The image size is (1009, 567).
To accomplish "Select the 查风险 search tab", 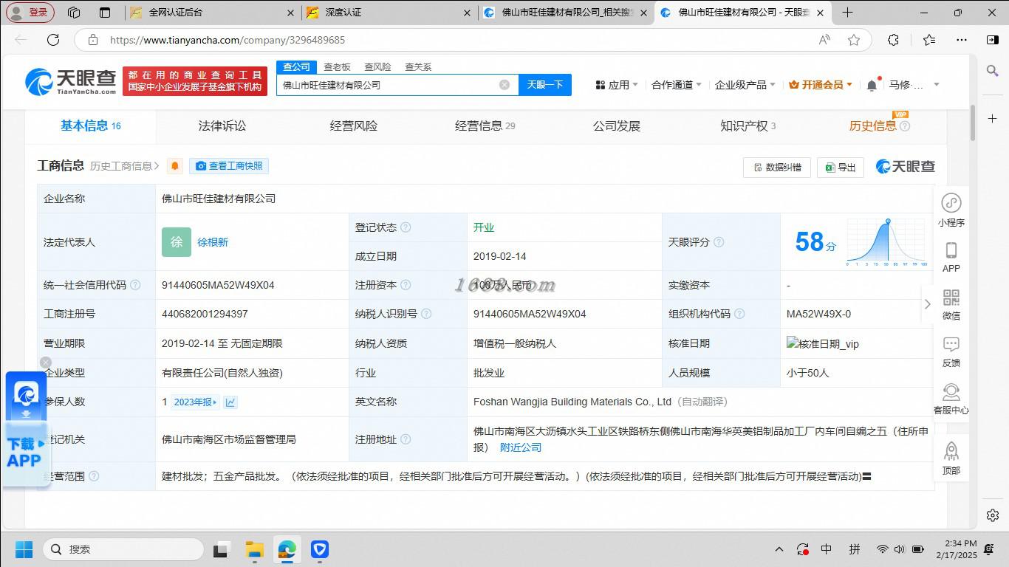I will point(377,66).
